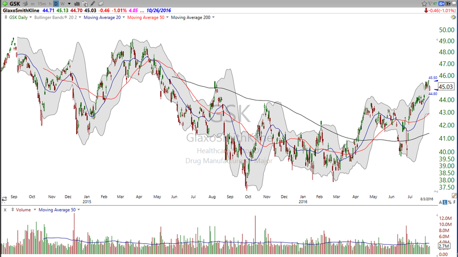Click the GSK ticker symbol field
This screenshot has height=257, width=458.
15,4
